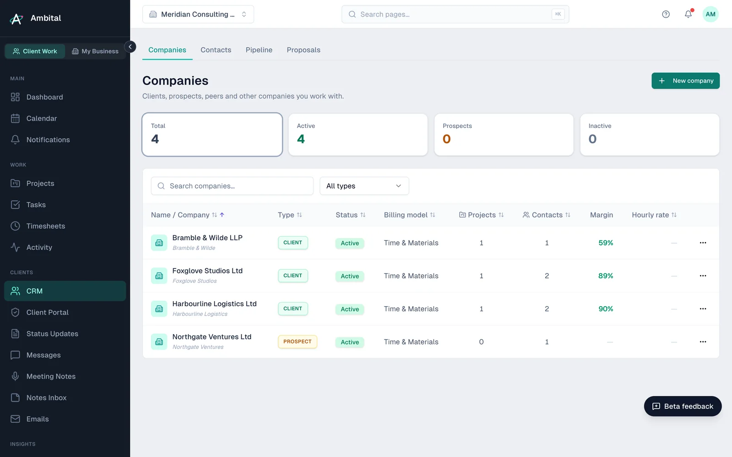Switch to the Contacts tab
732x457 pixels.
(x=216, y=50)
